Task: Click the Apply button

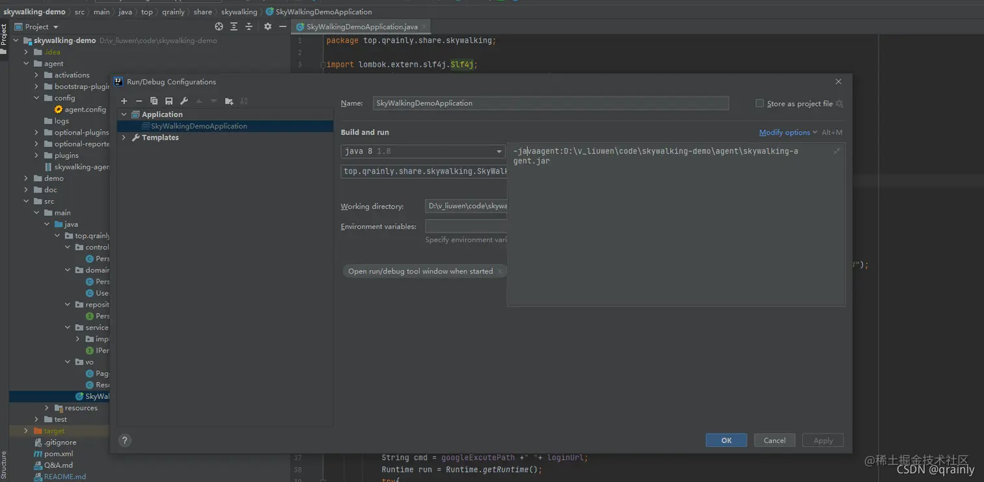Action: pyautogui.click(x=823, y=440)
